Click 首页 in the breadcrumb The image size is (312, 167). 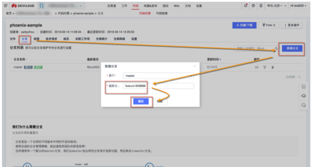point(9,13)
